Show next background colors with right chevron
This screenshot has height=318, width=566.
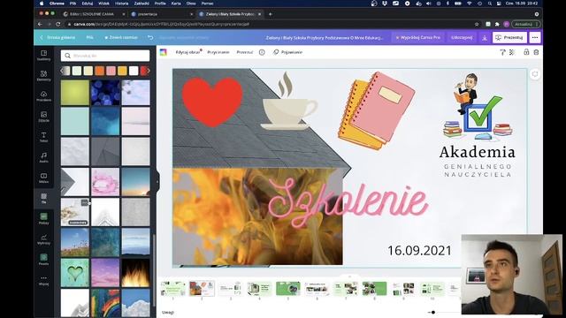(x=149, y=71)
